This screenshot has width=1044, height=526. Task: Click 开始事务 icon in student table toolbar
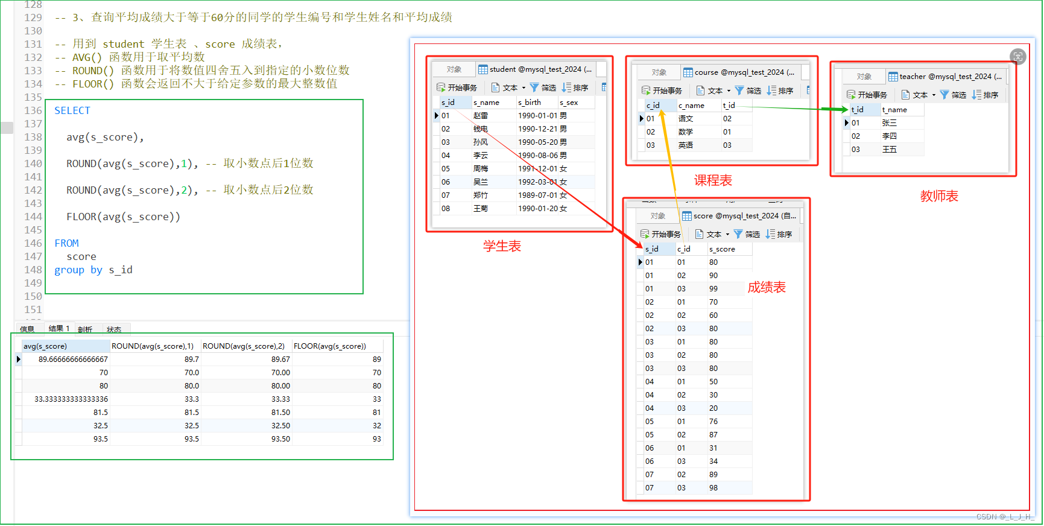click(441, 87)
